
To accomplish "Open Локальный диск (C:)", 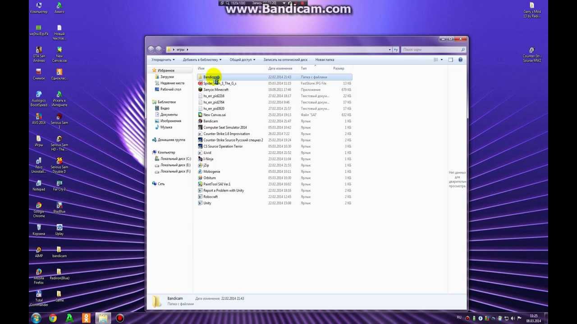I will [175, 159].
